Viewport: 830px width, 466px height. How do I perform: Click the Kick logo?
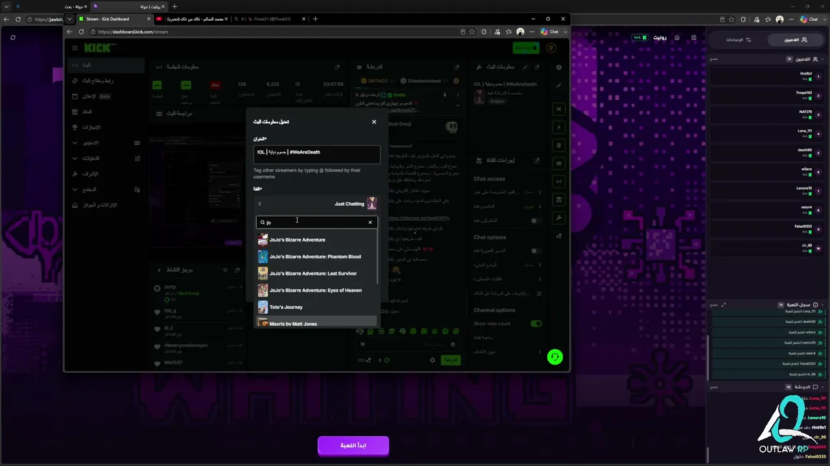(x=99, y=48)
